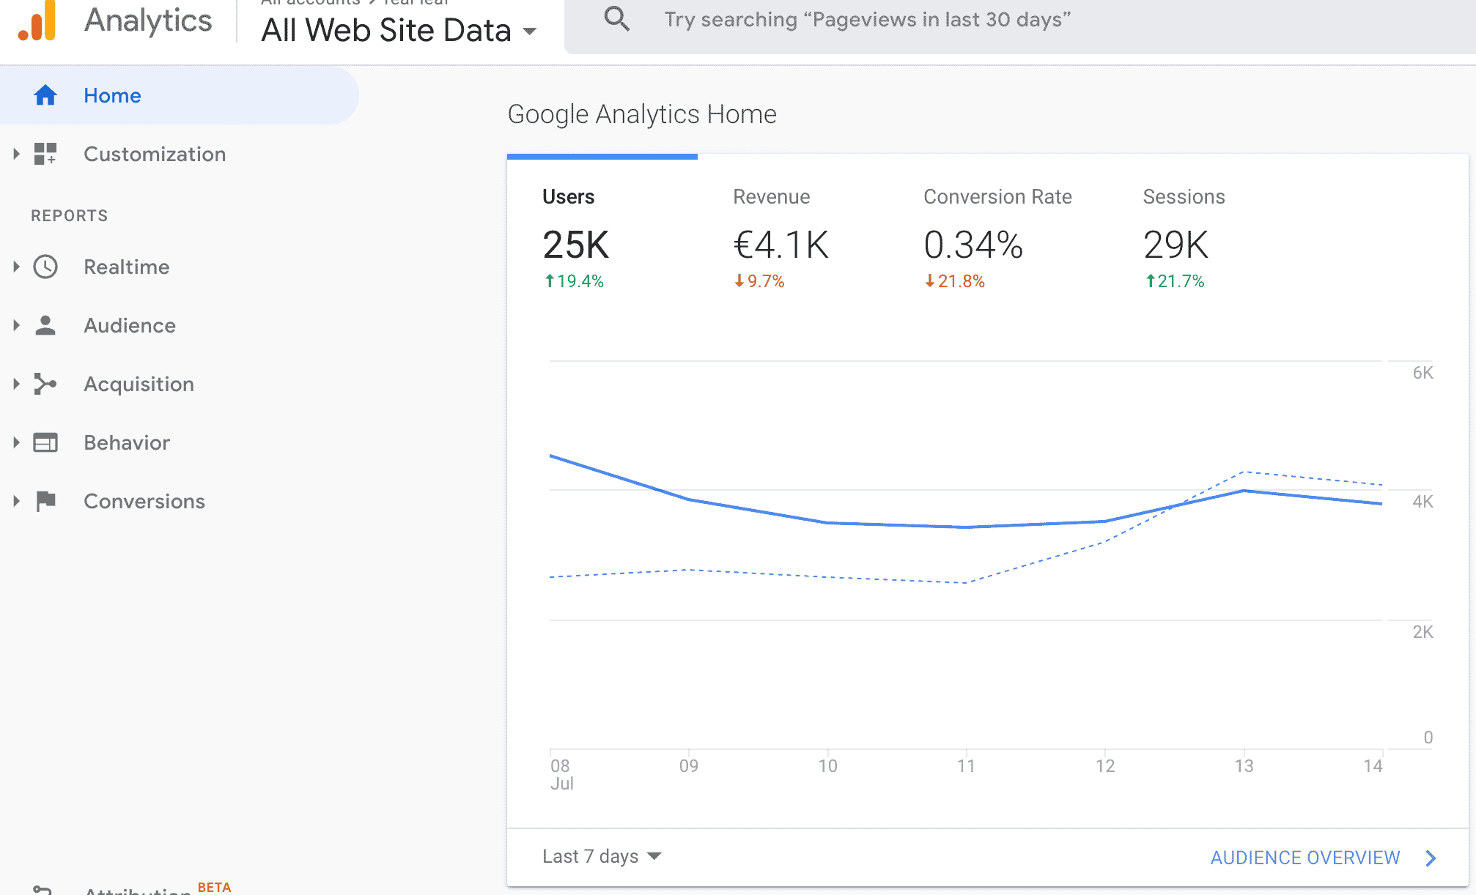Expand the Conversions reports arrow
The image size is (1476, 895).
16,501
